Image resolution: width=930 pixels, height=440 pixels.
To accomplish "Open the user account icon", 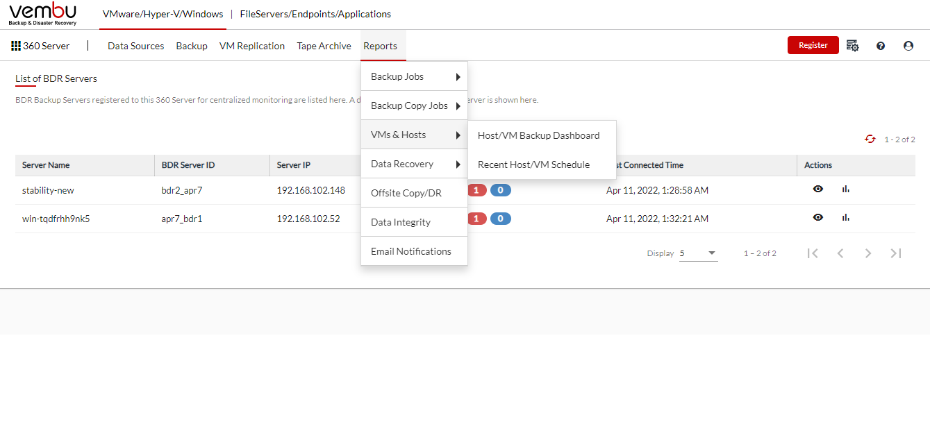I will [908, 46].
